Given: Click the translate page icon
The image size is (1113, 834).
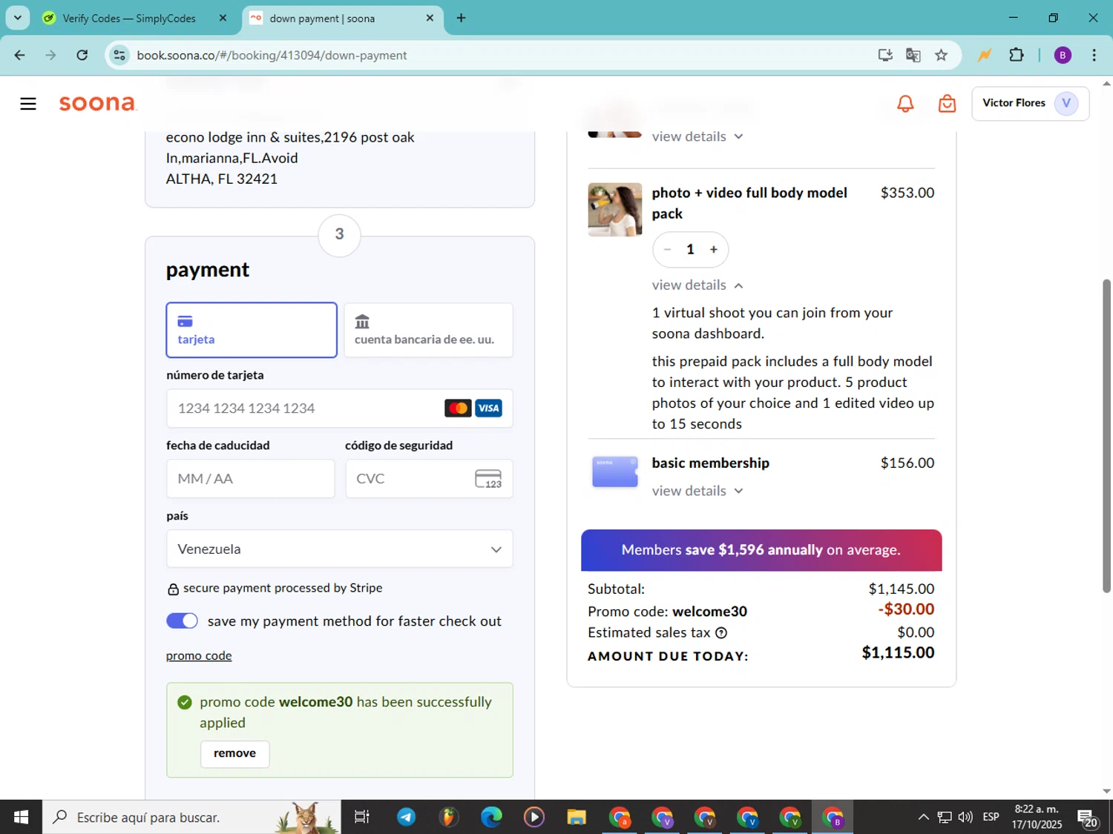Looking at the screenshot, I should tap(913, 56).
